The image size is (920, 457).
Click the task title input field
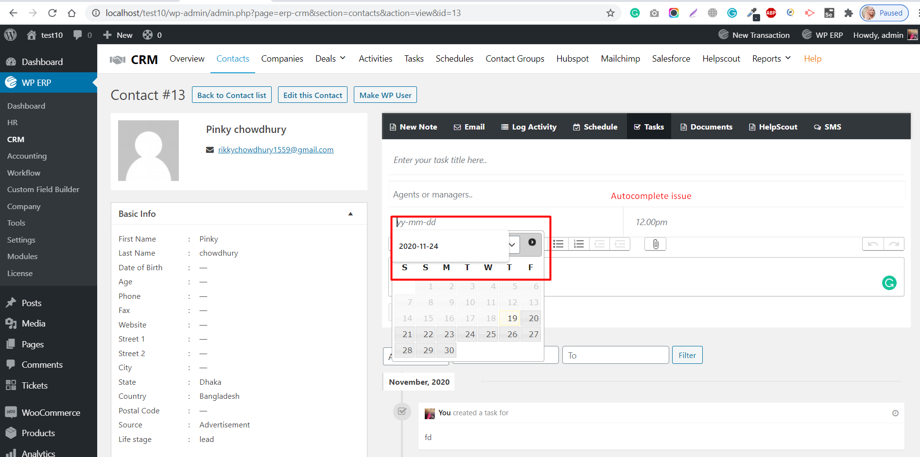click(x=646, y=160)
